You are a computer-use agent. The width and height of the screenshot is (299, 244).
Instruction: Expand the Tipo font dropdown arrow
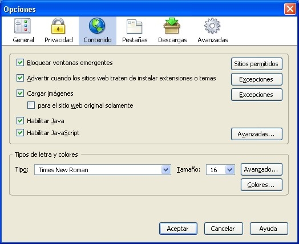tap(165, 169)
